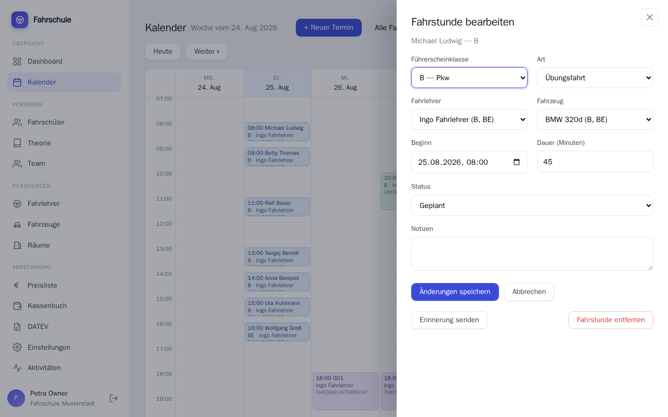Click Erinnerung senden button
Screen dimensions: 668x417
click(x=449, y=320)
